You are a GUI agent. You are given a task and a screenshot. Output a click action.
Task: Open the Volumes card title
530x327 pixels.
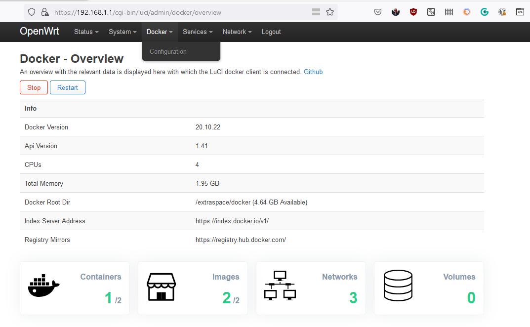[459, 277]
